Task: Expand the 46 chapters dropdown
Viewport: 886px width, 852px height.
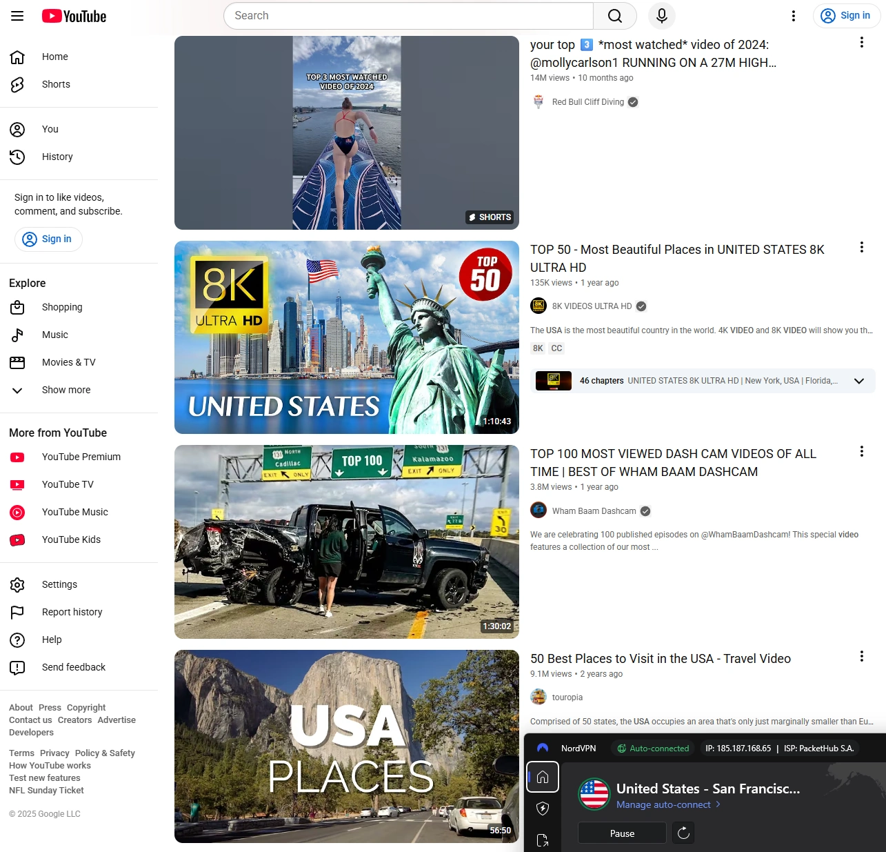Action: pyautogui.click(x=859, y=381)
